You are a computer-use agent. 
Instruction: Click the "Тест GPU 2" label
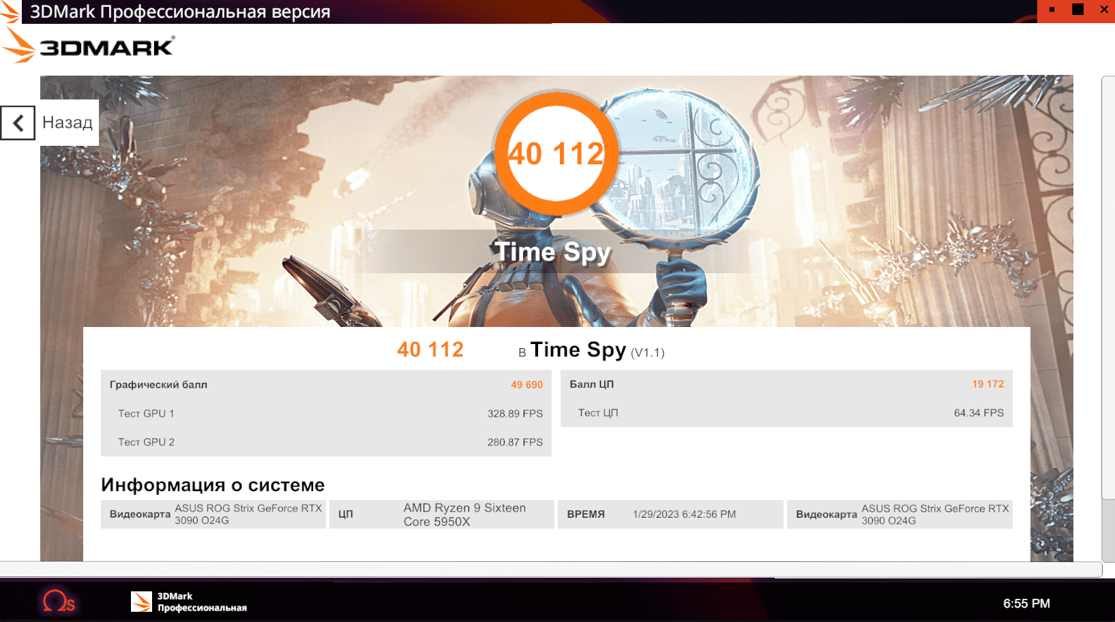coord(146,442)
